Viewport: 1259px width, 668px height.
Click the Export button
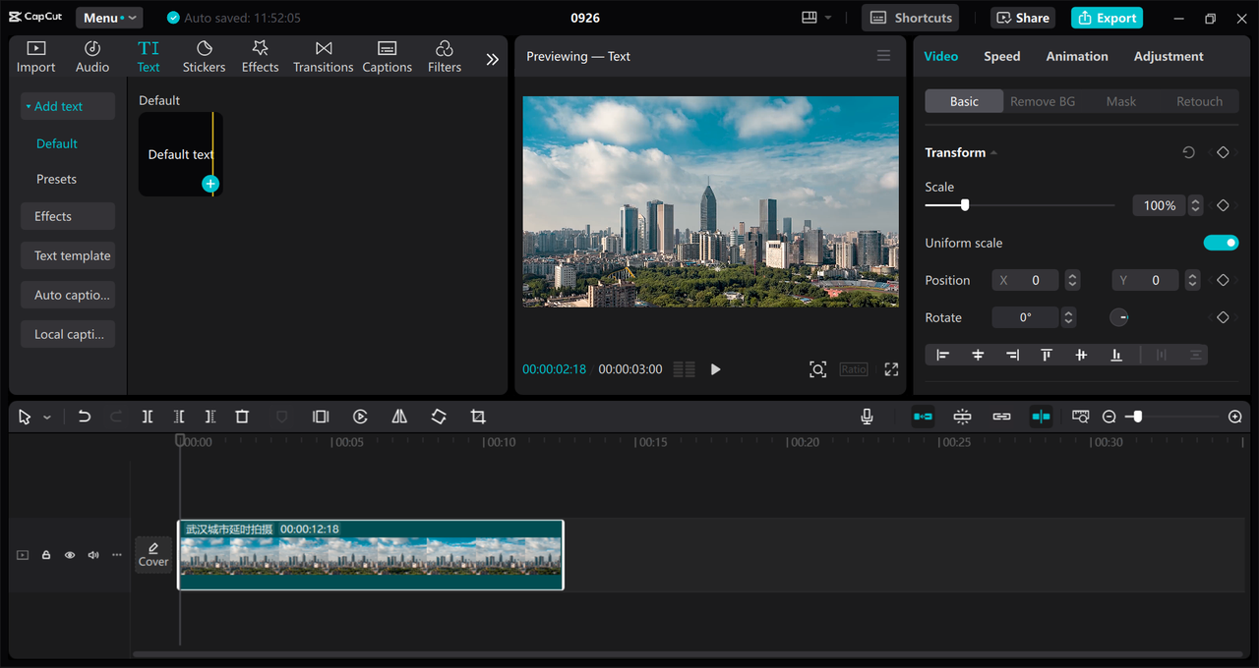coord(1107,18)
